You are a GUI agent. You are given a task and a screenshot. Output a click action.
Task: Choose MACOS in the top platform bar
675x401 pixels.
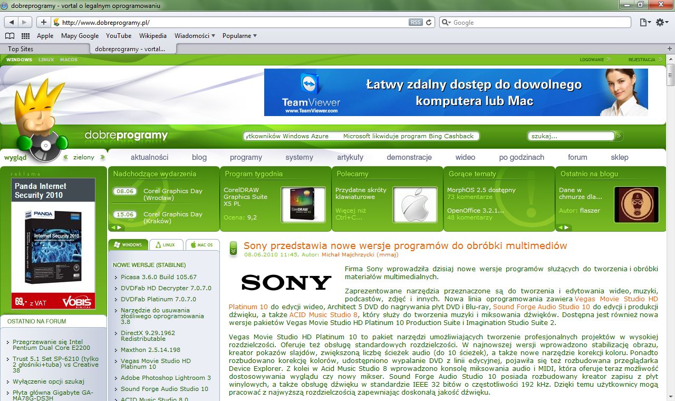coord(69,60)
